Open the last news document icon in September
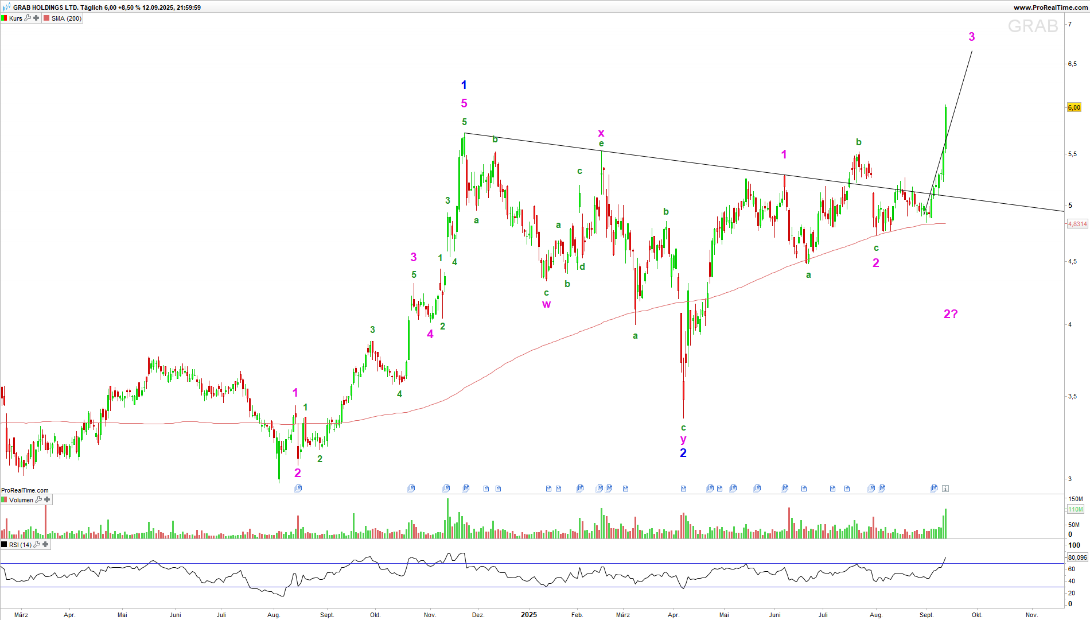1090x620 pixels. pyautogui.click(x=934, y=489)
